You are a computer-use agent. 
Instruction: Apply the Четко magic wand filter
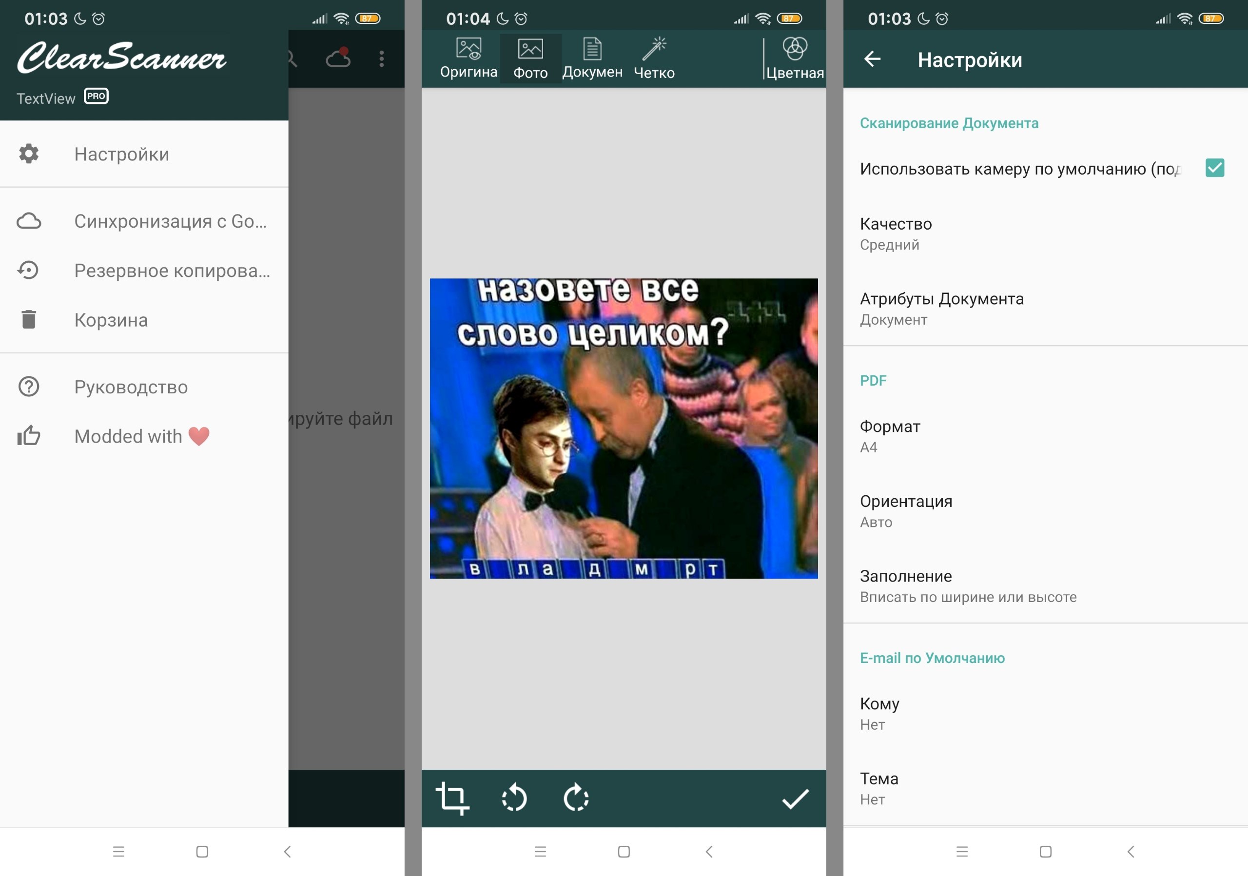coord(654,58)
